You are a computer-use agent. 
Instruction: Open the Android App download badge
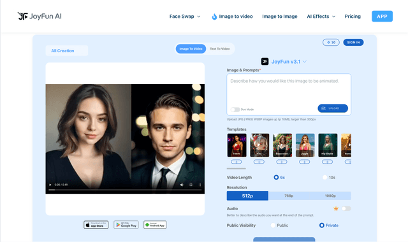coord(155,225)
